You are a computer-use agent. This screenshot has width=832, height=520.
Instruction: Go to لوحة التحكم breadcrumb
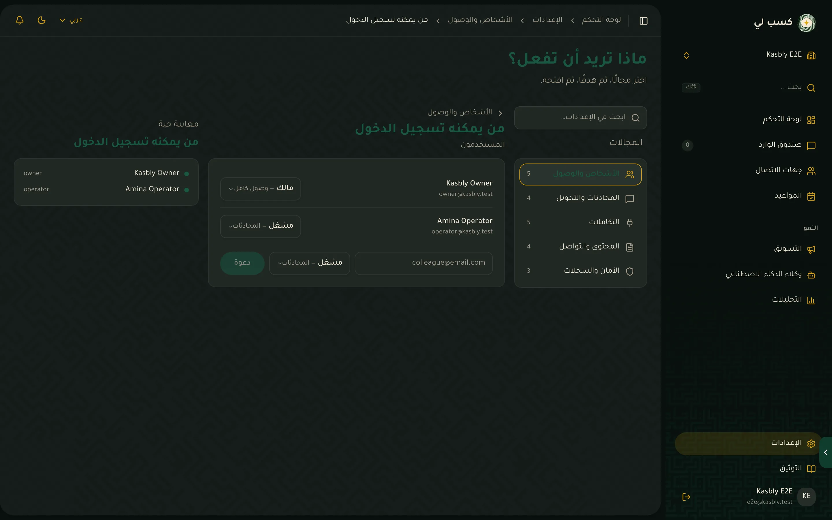601,20
